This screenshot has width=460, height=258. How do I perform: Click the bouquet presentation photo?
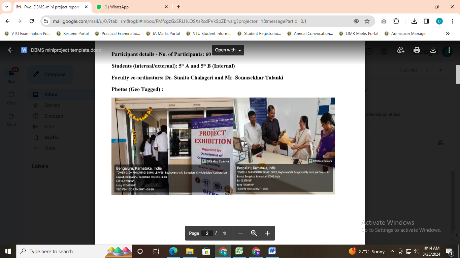284,146
